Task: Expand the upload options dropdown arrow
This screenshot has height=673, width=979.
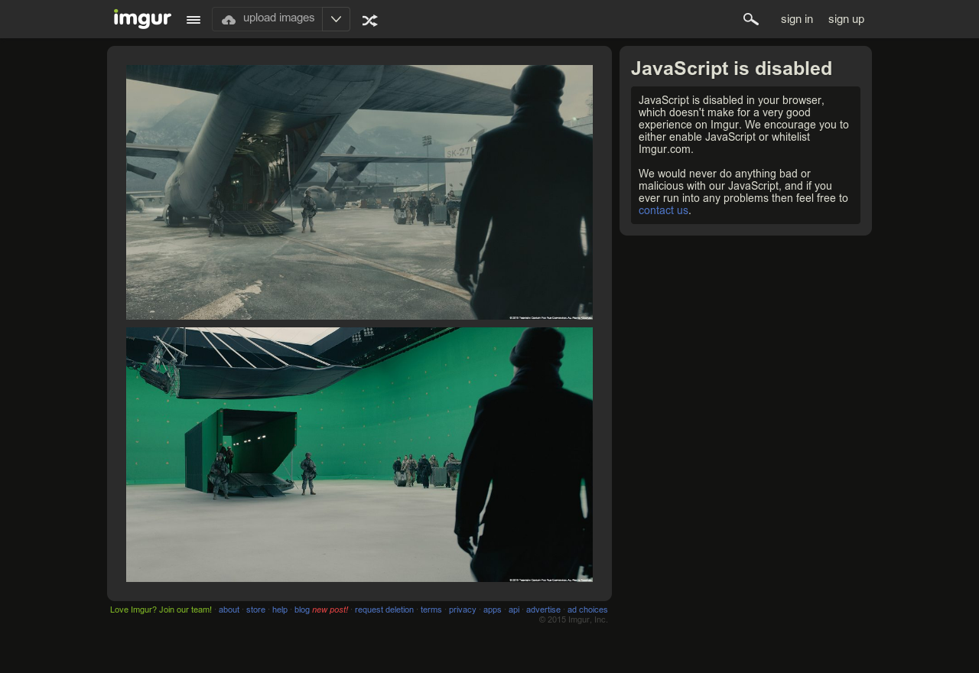Action: (x=336, y=19)
